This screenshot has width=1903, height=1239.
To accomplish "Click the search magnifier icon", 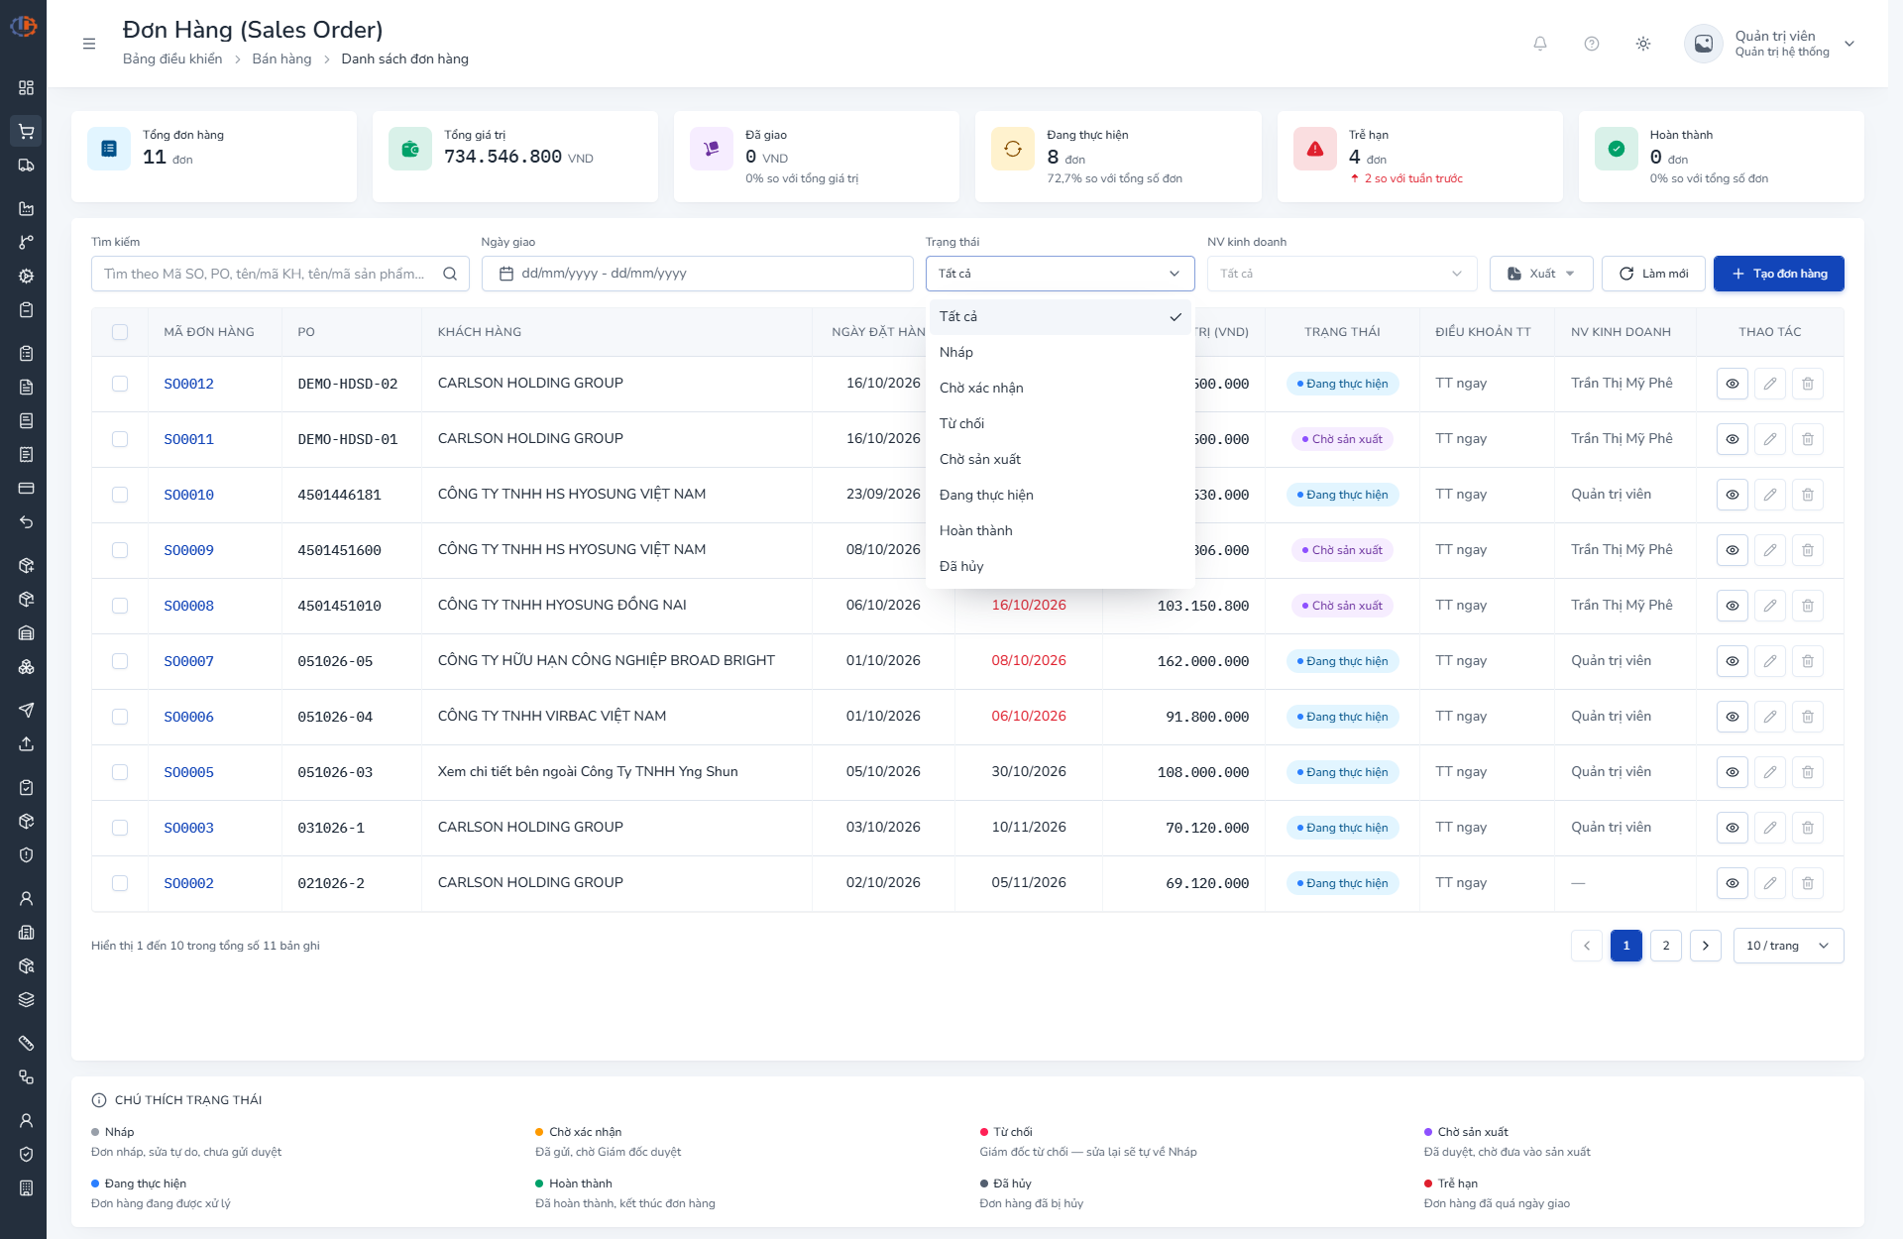I will [x=450, y=274].
